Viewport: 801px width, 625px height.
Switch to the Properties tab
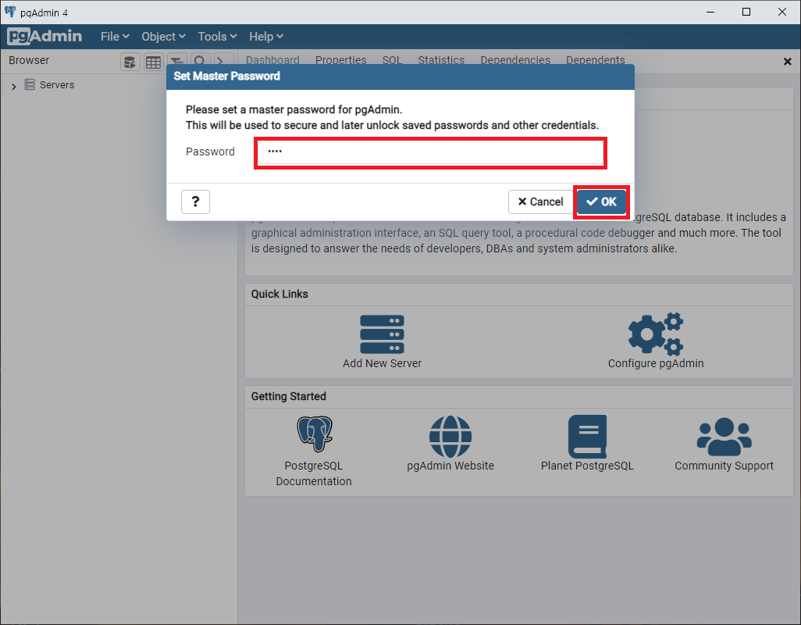[340, 60]
